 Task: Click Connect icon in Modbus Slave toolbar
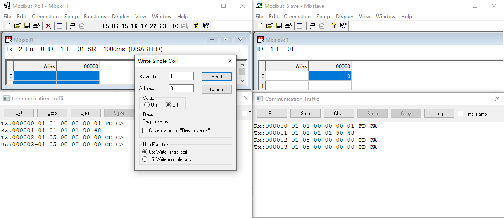tap(312, 26)
